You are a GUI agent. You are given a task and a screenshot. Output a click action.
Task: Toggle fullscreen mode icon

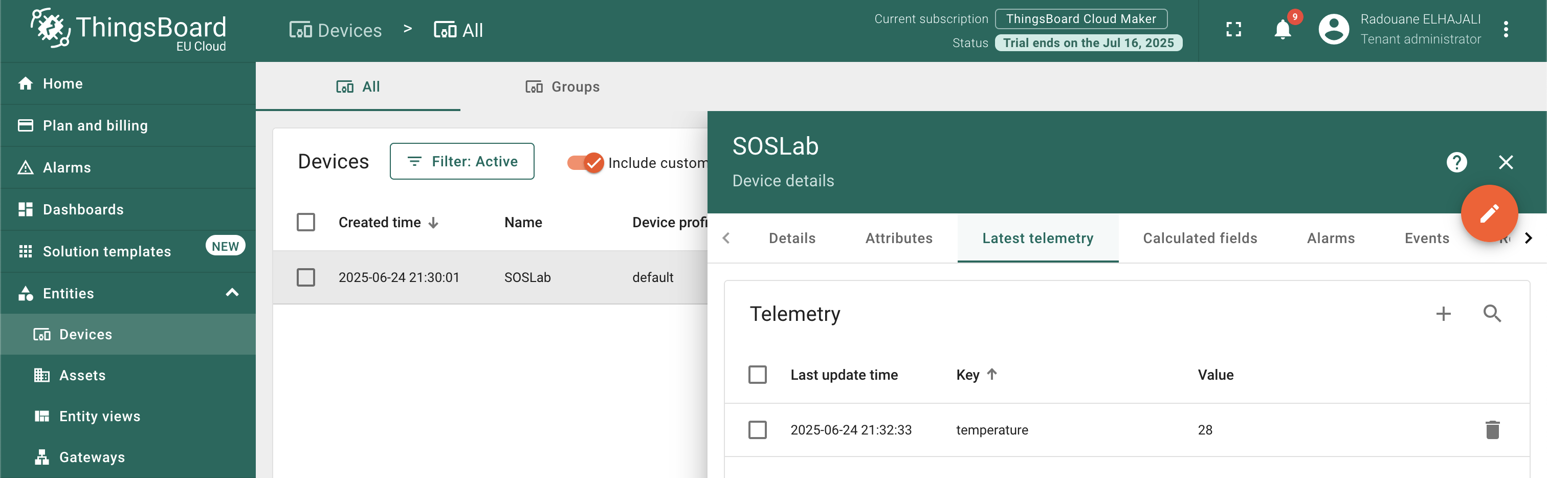(x=1233, y=29)
